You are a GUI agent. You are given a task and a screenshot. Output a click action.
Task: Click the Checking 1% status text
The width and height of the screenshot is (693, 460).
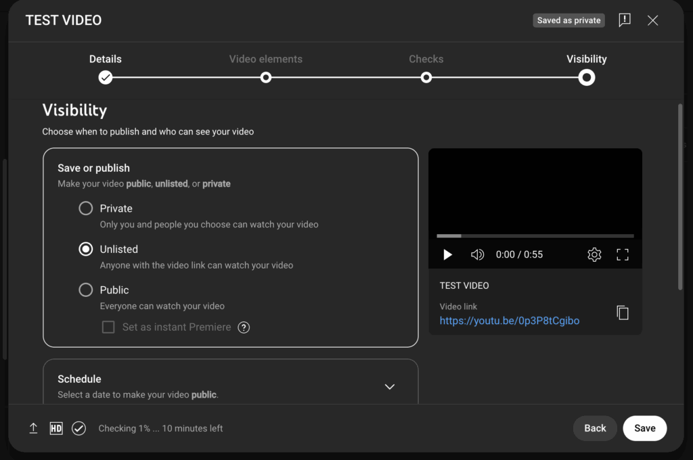tap(160, 428)
